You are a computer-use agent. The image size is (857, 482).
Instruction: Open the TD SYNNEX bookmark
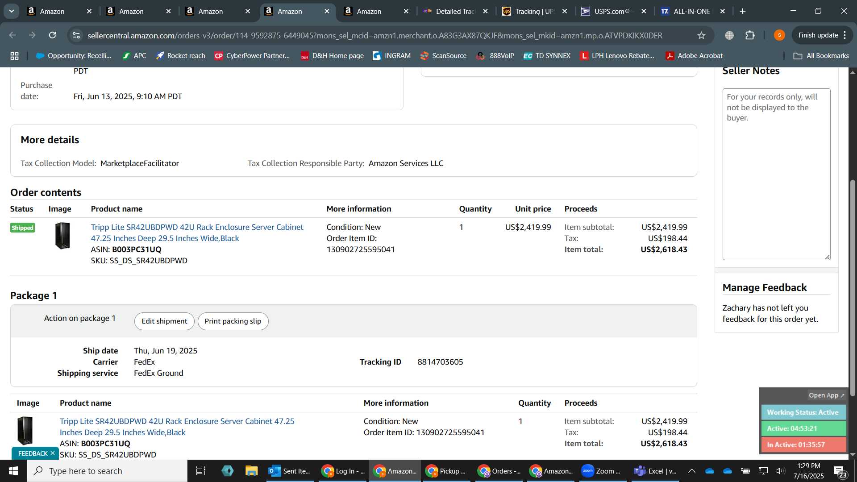pos(547,56)
